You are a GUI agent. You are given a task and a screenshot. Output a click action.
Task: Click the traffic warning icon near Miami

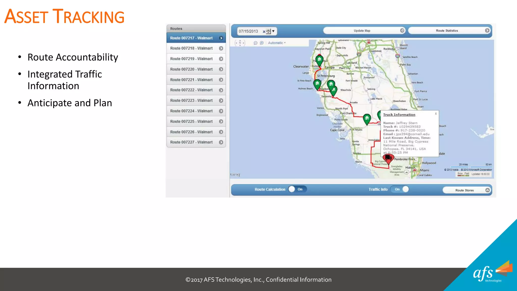point(415,170)
